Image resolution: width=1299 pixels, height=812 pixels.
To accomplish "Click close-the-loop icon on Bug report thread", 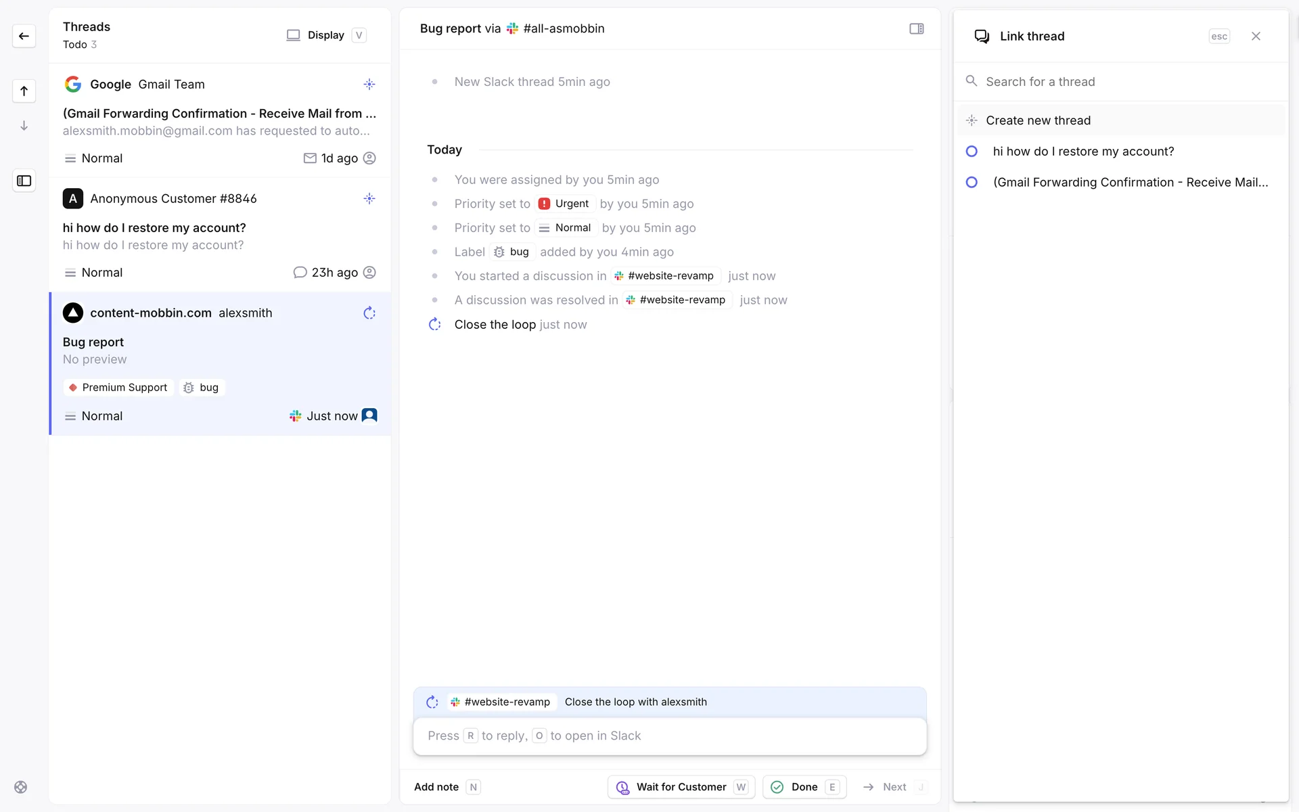I will [x=369, y=313].
